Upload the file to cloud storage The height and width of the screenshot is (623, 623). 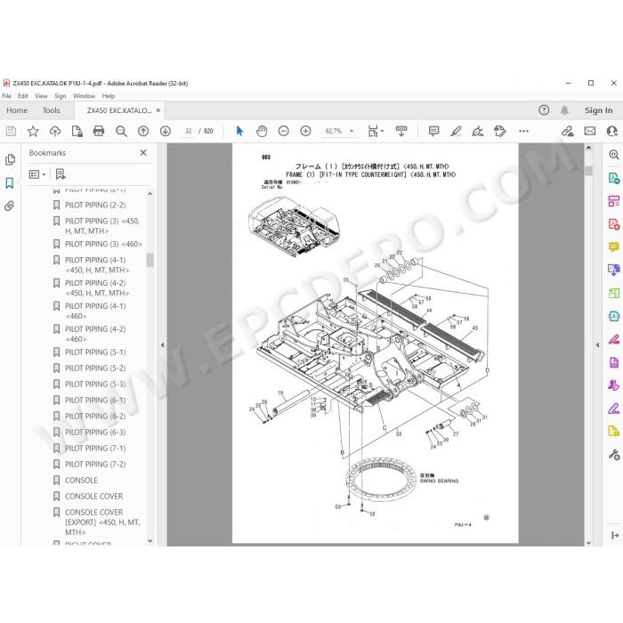click(55, 131)
